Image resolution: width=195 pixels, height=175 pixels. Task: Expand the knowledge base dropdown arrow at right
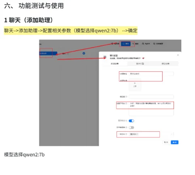point(172,134)
